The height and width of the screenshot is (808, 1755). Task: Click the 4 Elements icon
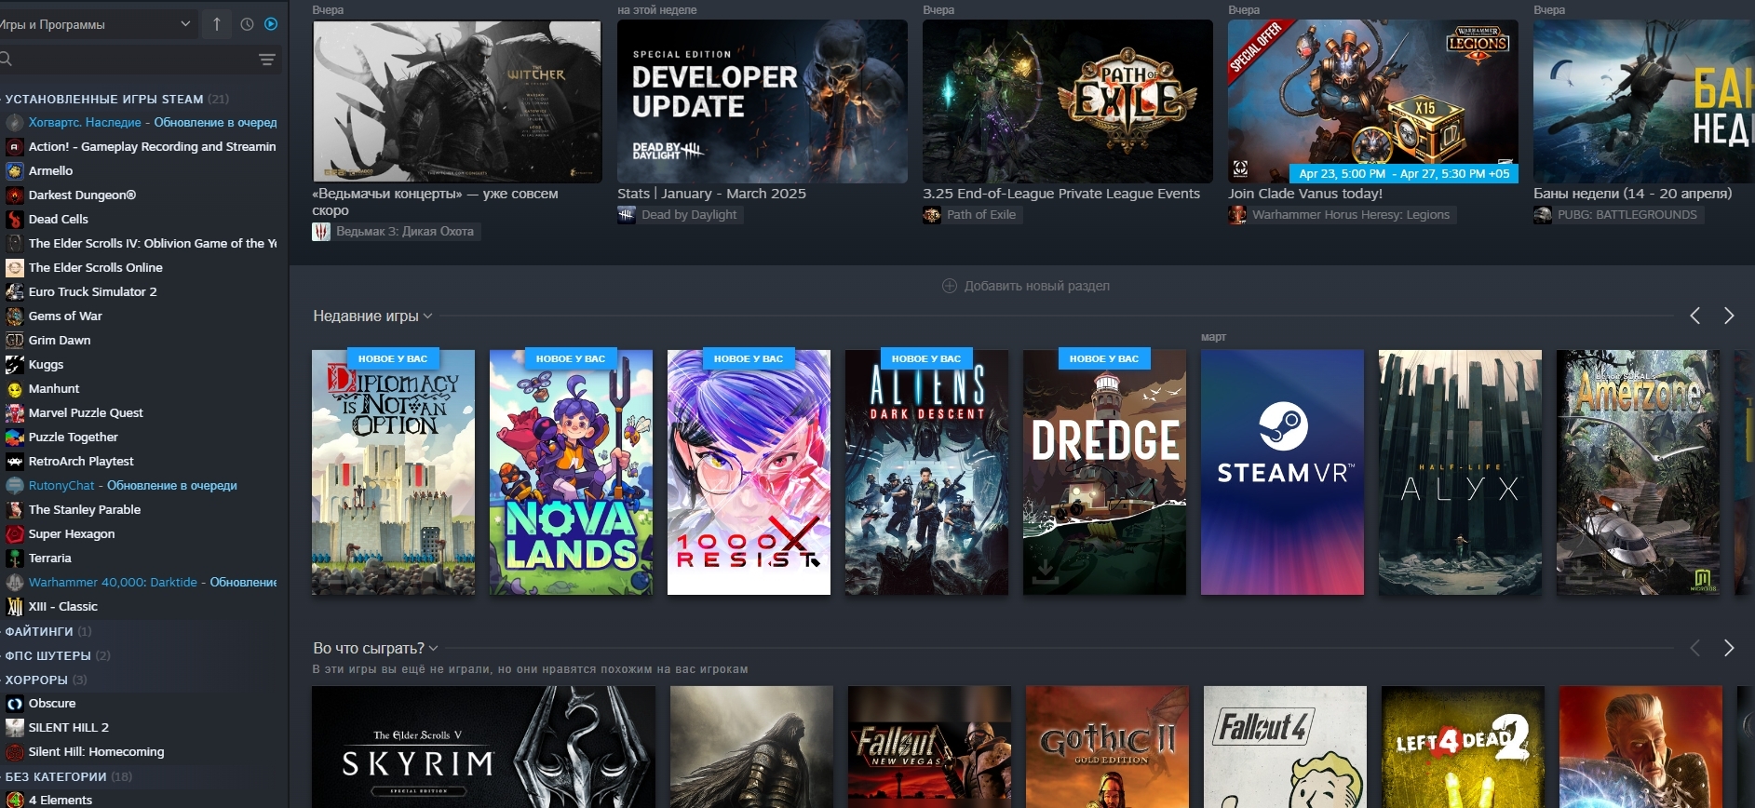tap(14, 800)
